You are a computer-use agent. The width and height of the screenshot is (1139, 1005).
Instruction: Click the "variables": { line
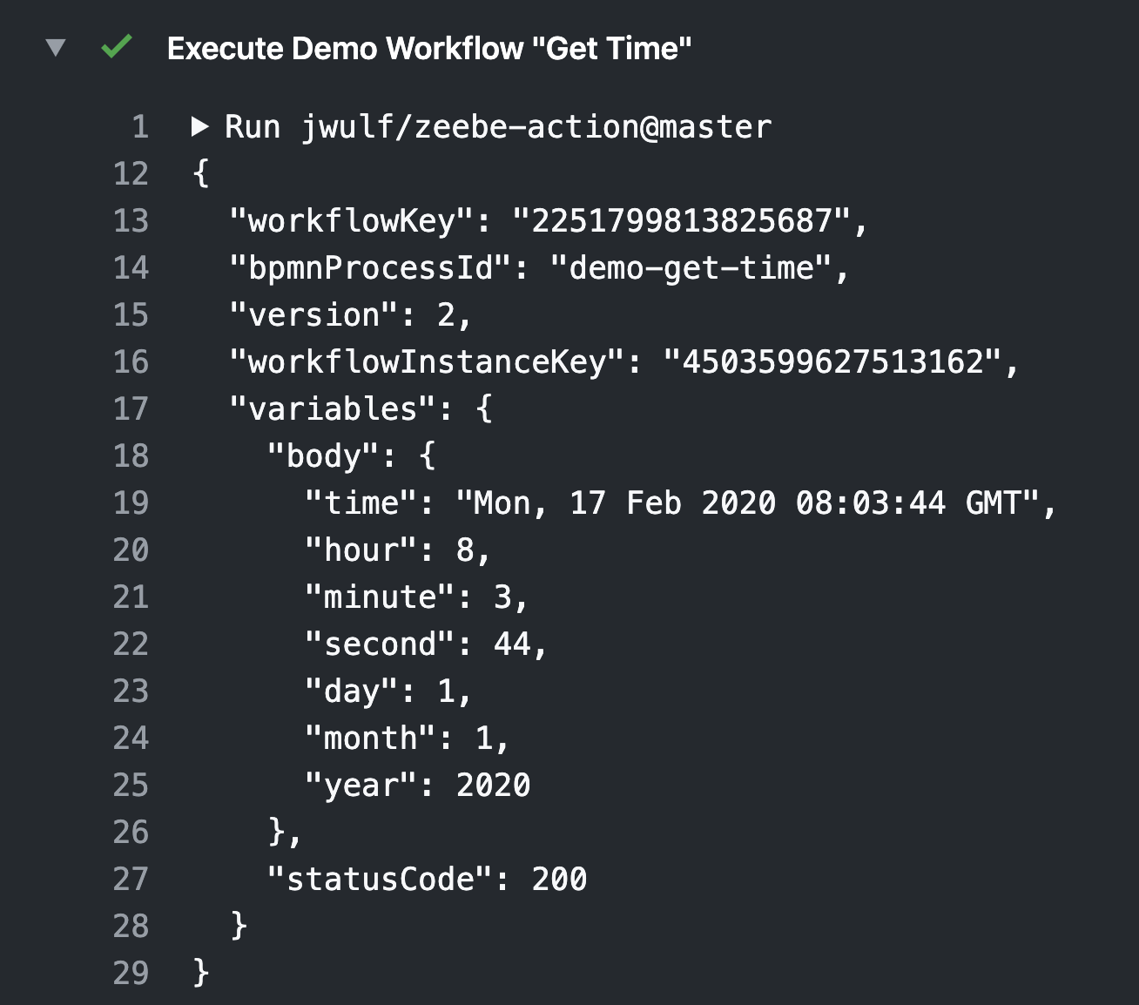pyautogui.click(x=361, y=409)
